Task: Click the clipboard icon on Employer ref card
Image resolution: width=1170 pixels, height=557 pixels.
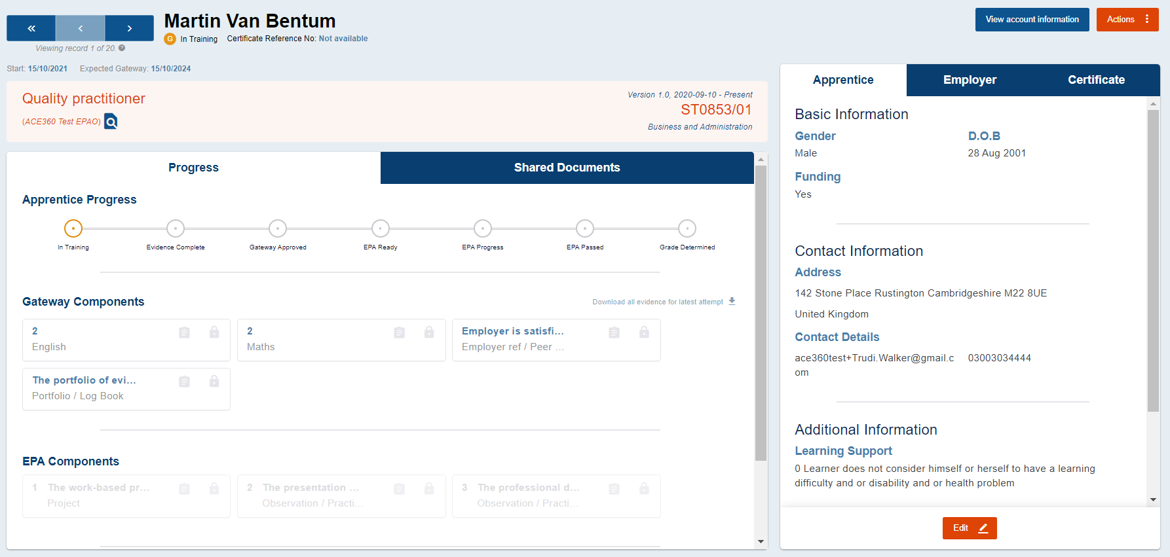Action: coord(614,332)
